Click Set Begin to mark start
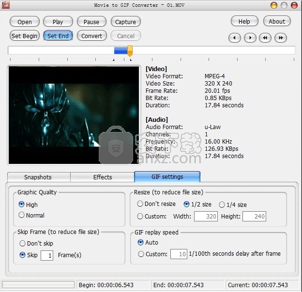 point(25,36)
